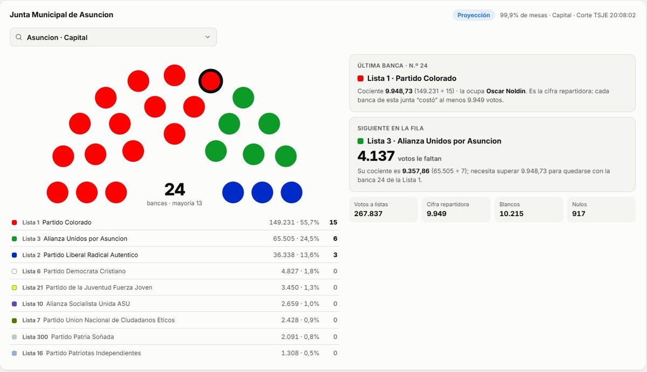The image size is (647, 372).
Task: Select the "Alianza Socialista Unida ASU" row name
Action: coord(89,304)
